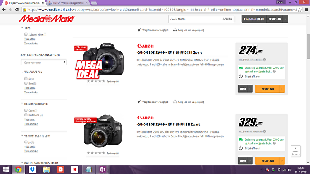Reload the page with refresh icon
The width and height of the screenshot is (310, 174).
point(17,10)
